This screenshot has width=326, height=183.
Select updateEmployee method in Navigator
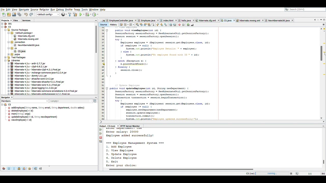pyautogui.click(x=34, y=117)
